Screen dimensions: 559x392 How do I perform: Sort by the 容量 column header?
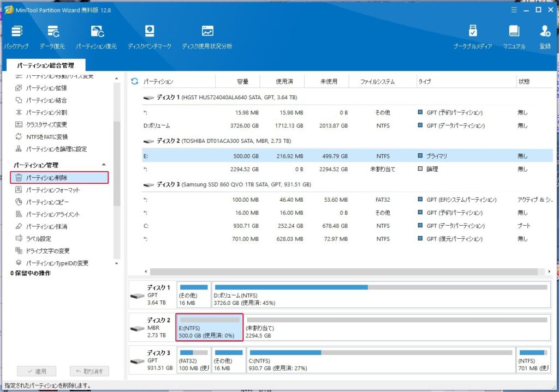tap(242, 82)
